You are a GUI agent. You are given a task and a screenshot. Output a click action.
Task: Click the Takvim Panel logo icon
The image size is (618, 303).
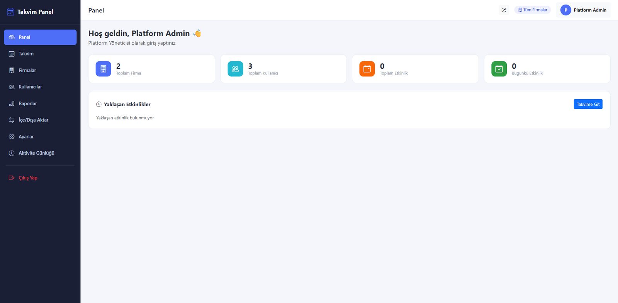coord(11,12)
